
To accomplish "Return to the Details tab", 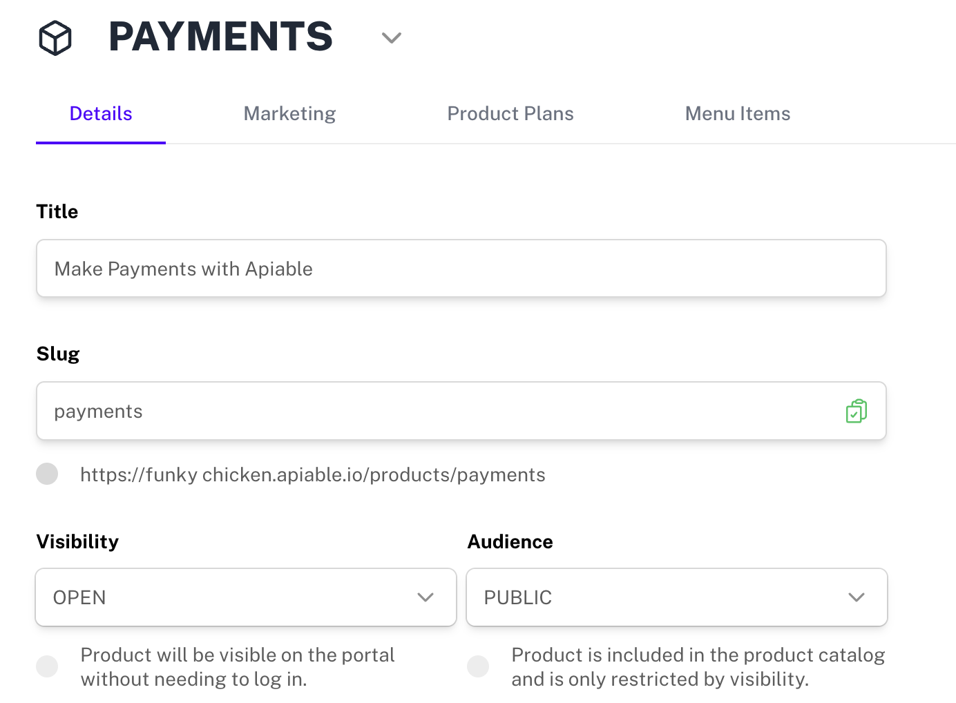I will coord(100,113).
